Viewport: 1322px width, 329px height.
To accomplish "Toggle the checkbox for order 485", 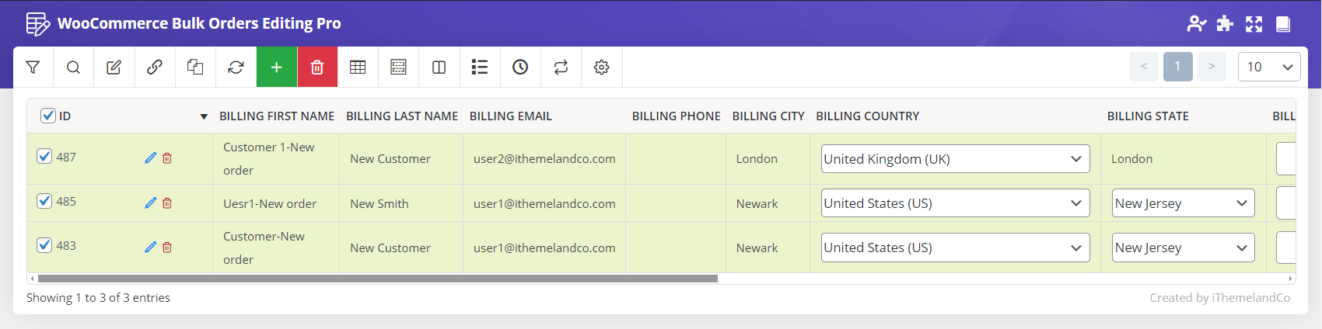I will coord(44,201).
